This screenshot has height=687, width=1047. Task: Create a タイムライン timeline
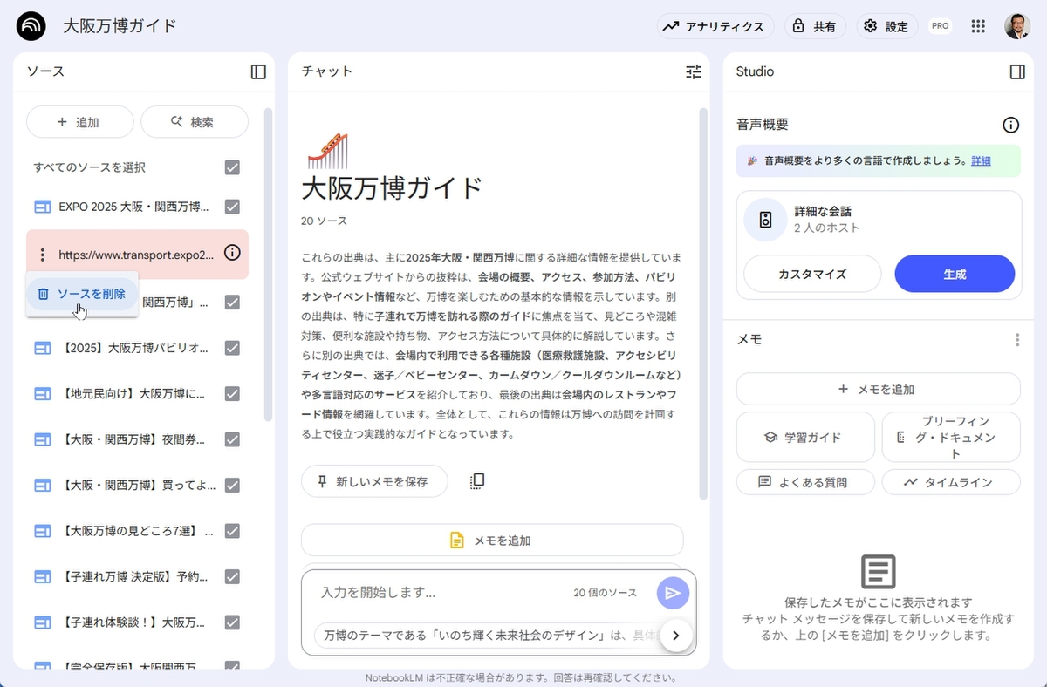(x=951, y=481)
